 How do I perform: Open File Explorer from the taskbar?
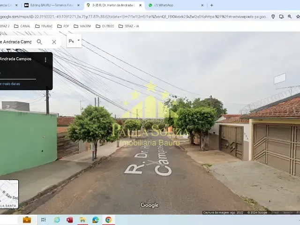point(82,220)
